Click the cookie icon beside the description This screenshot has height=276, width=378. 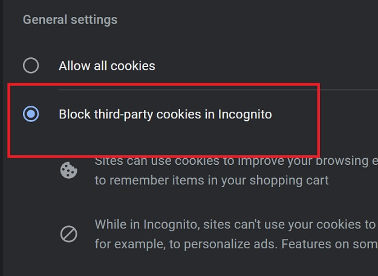click(69, 170)
